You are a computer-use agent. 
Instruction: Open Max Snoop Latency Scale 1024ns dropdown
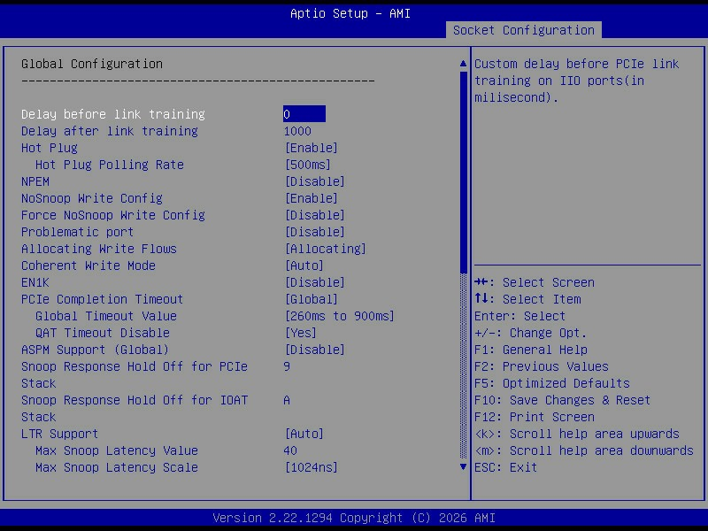pos(312,468)
